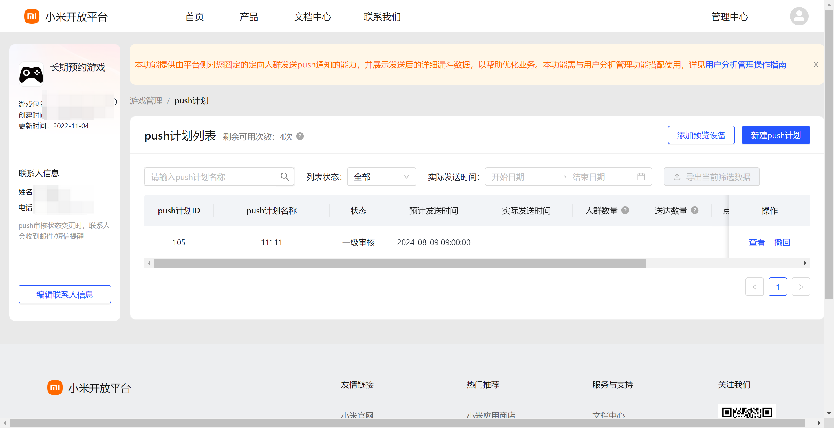Viewport: 834px width, 428px height.
Task: Click the game controller app icon
Action: (31, 74)
